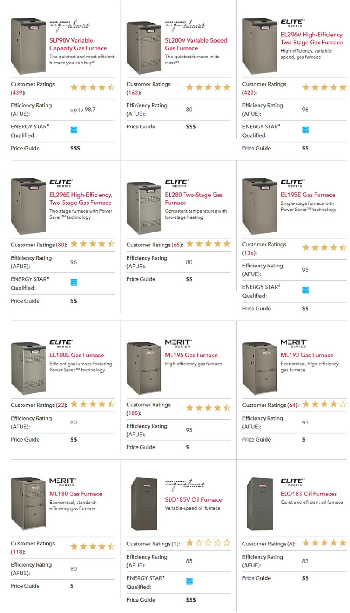This screenshot has height=613, width=350.
Task: Click ENERGY STAR icon for EL296V furnace
Action: (305, 130)
